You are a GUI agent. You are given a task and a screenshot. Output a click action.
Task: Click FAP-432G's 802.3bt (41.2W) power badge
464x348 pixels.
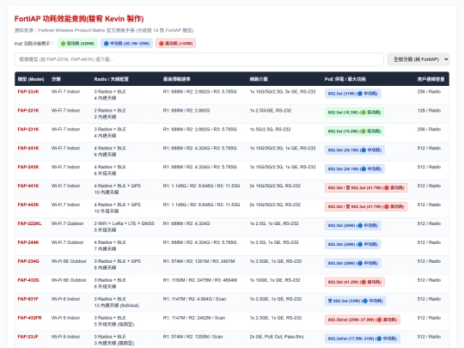click(355, 282)
